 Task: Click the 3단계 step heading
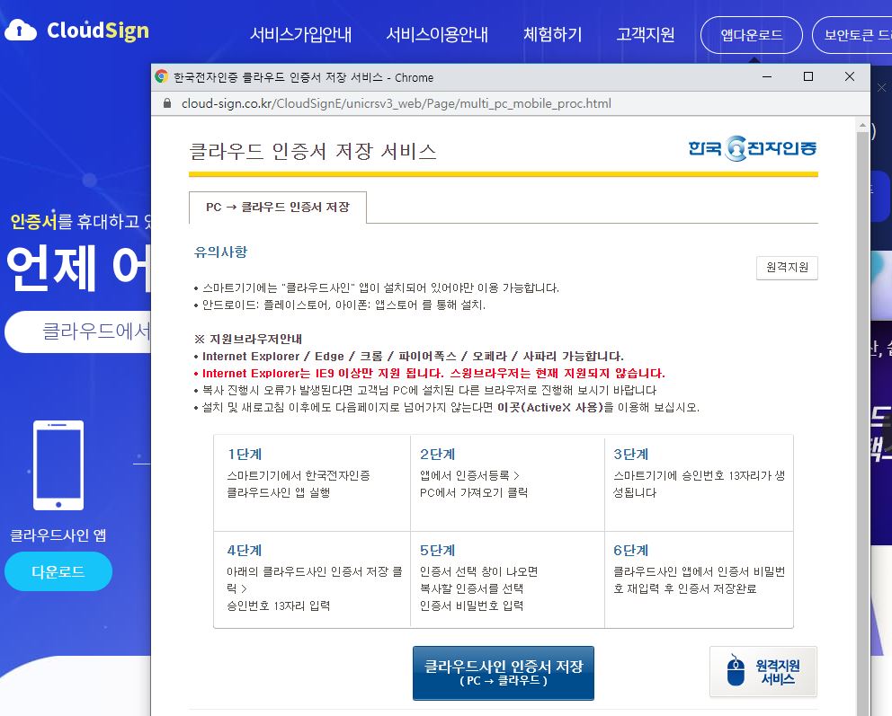click(631, 454)
